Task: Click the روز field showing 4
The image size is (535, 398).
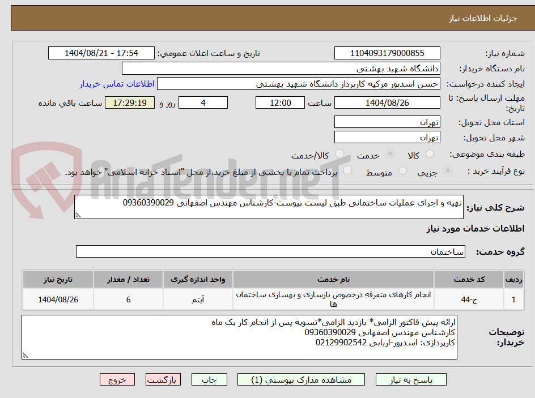Action: point(203,102)
